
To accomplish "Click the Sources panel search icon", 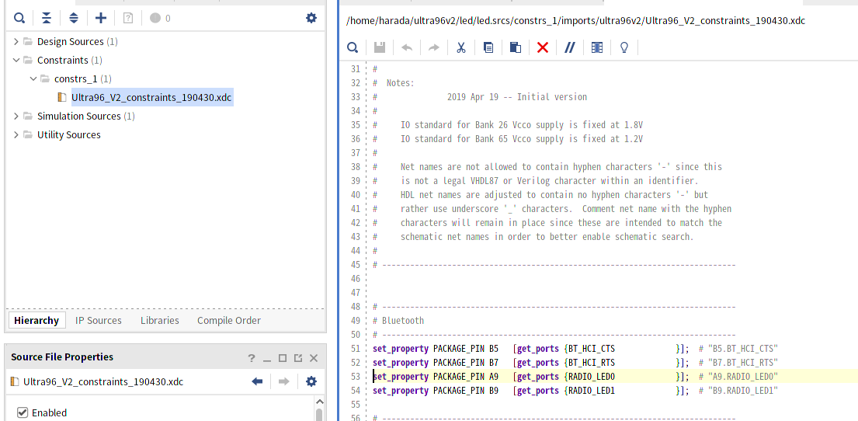I will 19,18.
